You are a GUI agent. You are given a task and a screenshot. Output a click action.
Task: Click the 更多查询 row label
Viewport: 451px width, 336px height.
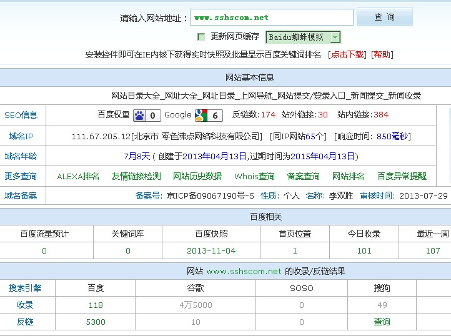pyautogui.click(x=21, y=176)
